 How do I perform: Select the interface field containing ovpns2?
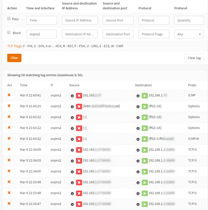pos(41,34)
